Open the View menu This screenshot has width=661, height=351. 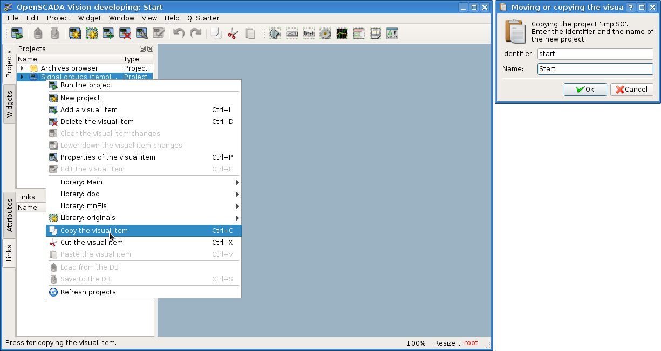[x=149, y=18]
